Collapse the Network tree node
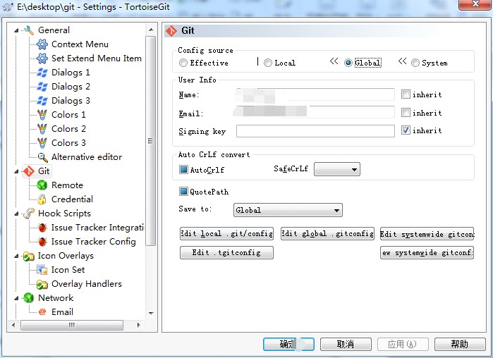 (x=17, y=298)
